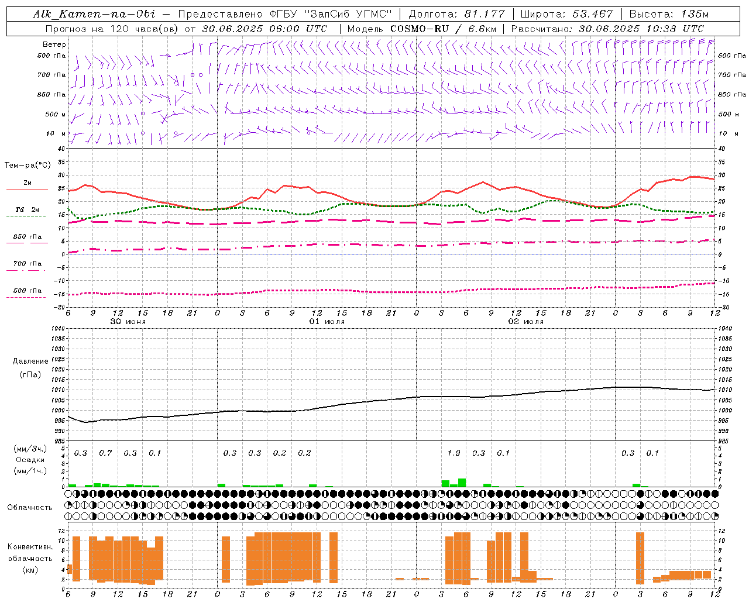Image resolution: width=749 pixels, height=599 pixels.
Task: Click the date label 01 июля
Action: point(327,322)
